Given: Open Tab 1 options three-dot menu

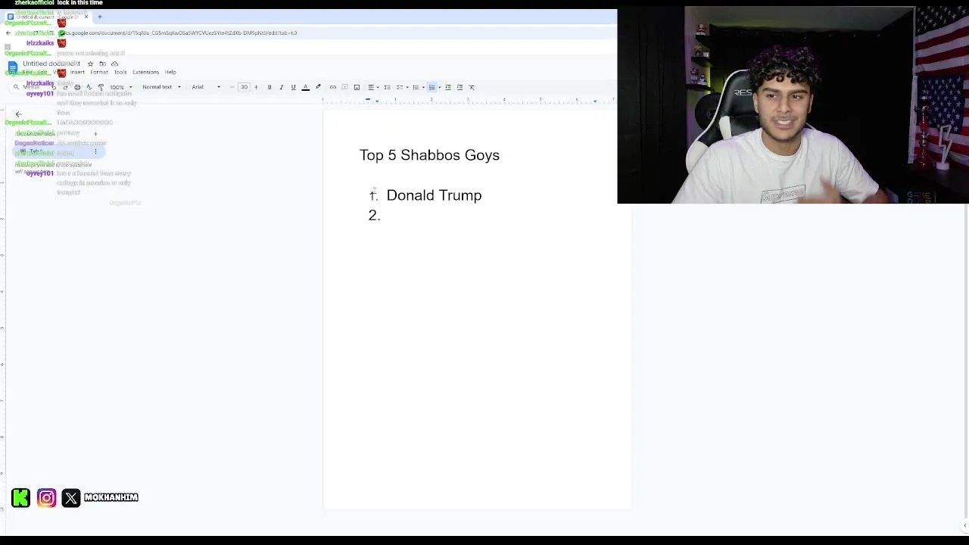Looking at the screenshot, I should 95,152.
